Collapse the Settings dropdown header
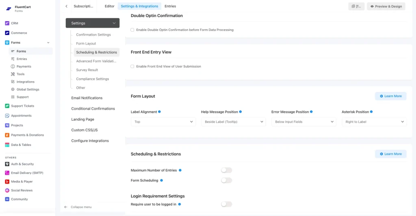Viewport: 416px width, 216px height. coord(93,23)
